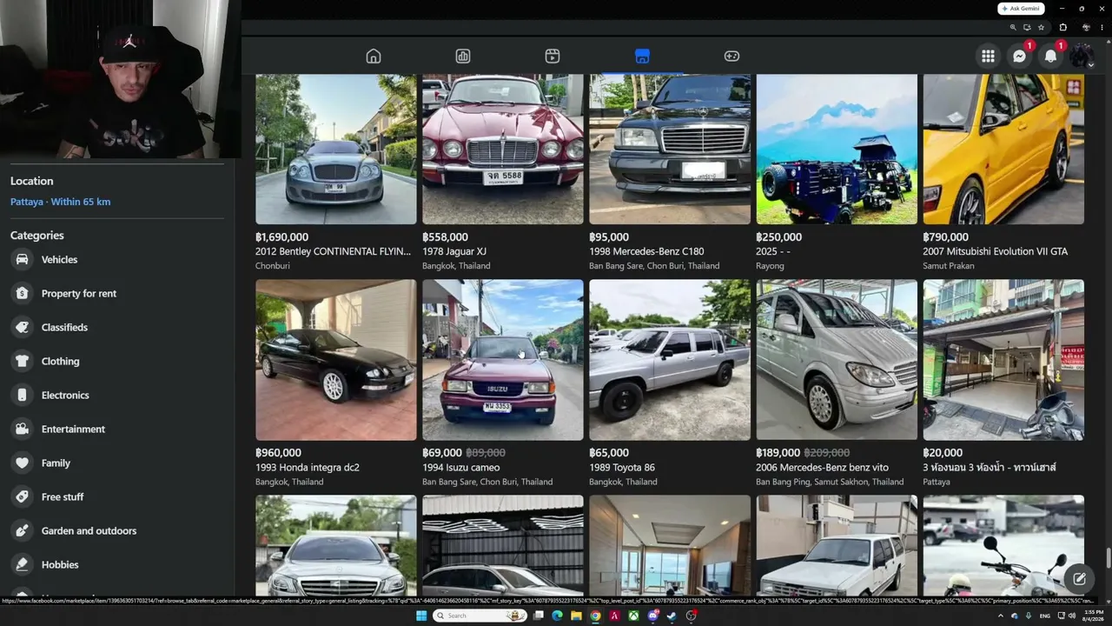Open the 1993 Honda integra dc2 photo
The width and height of the screenshot is (1112, 626).
[x=336, y=360]
